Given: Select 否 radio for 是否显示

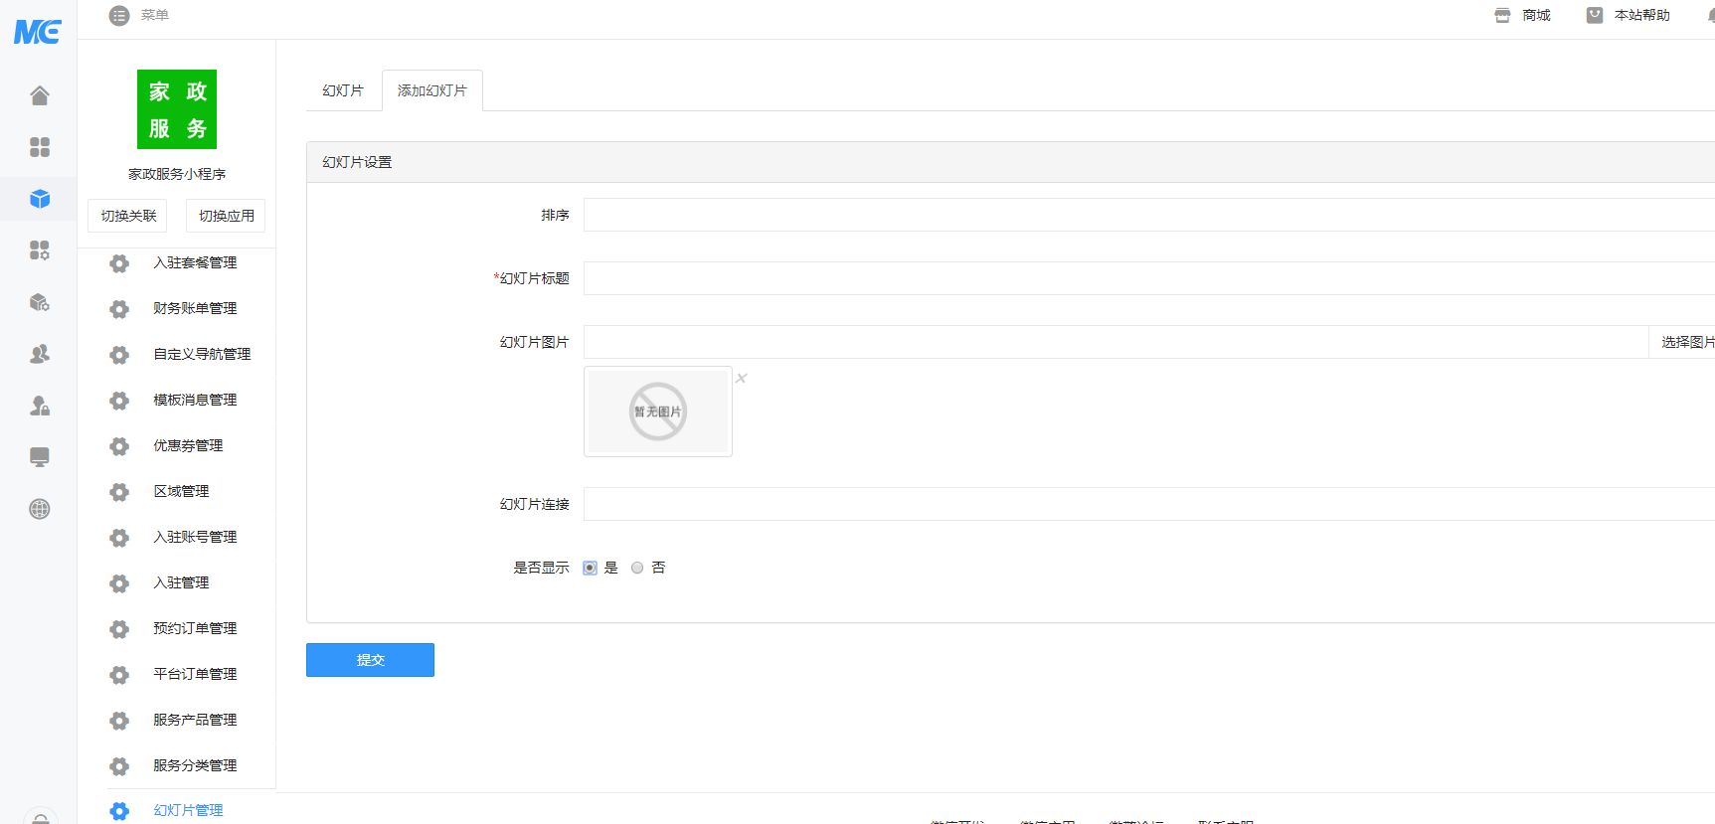Looking at the screenshot, I should pyautogui.click(x=637, y=568).
